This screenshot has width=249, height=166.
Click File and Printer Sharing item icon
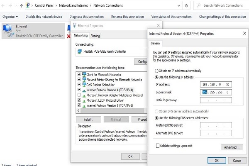pyautogui.click(x=84, y=79)
